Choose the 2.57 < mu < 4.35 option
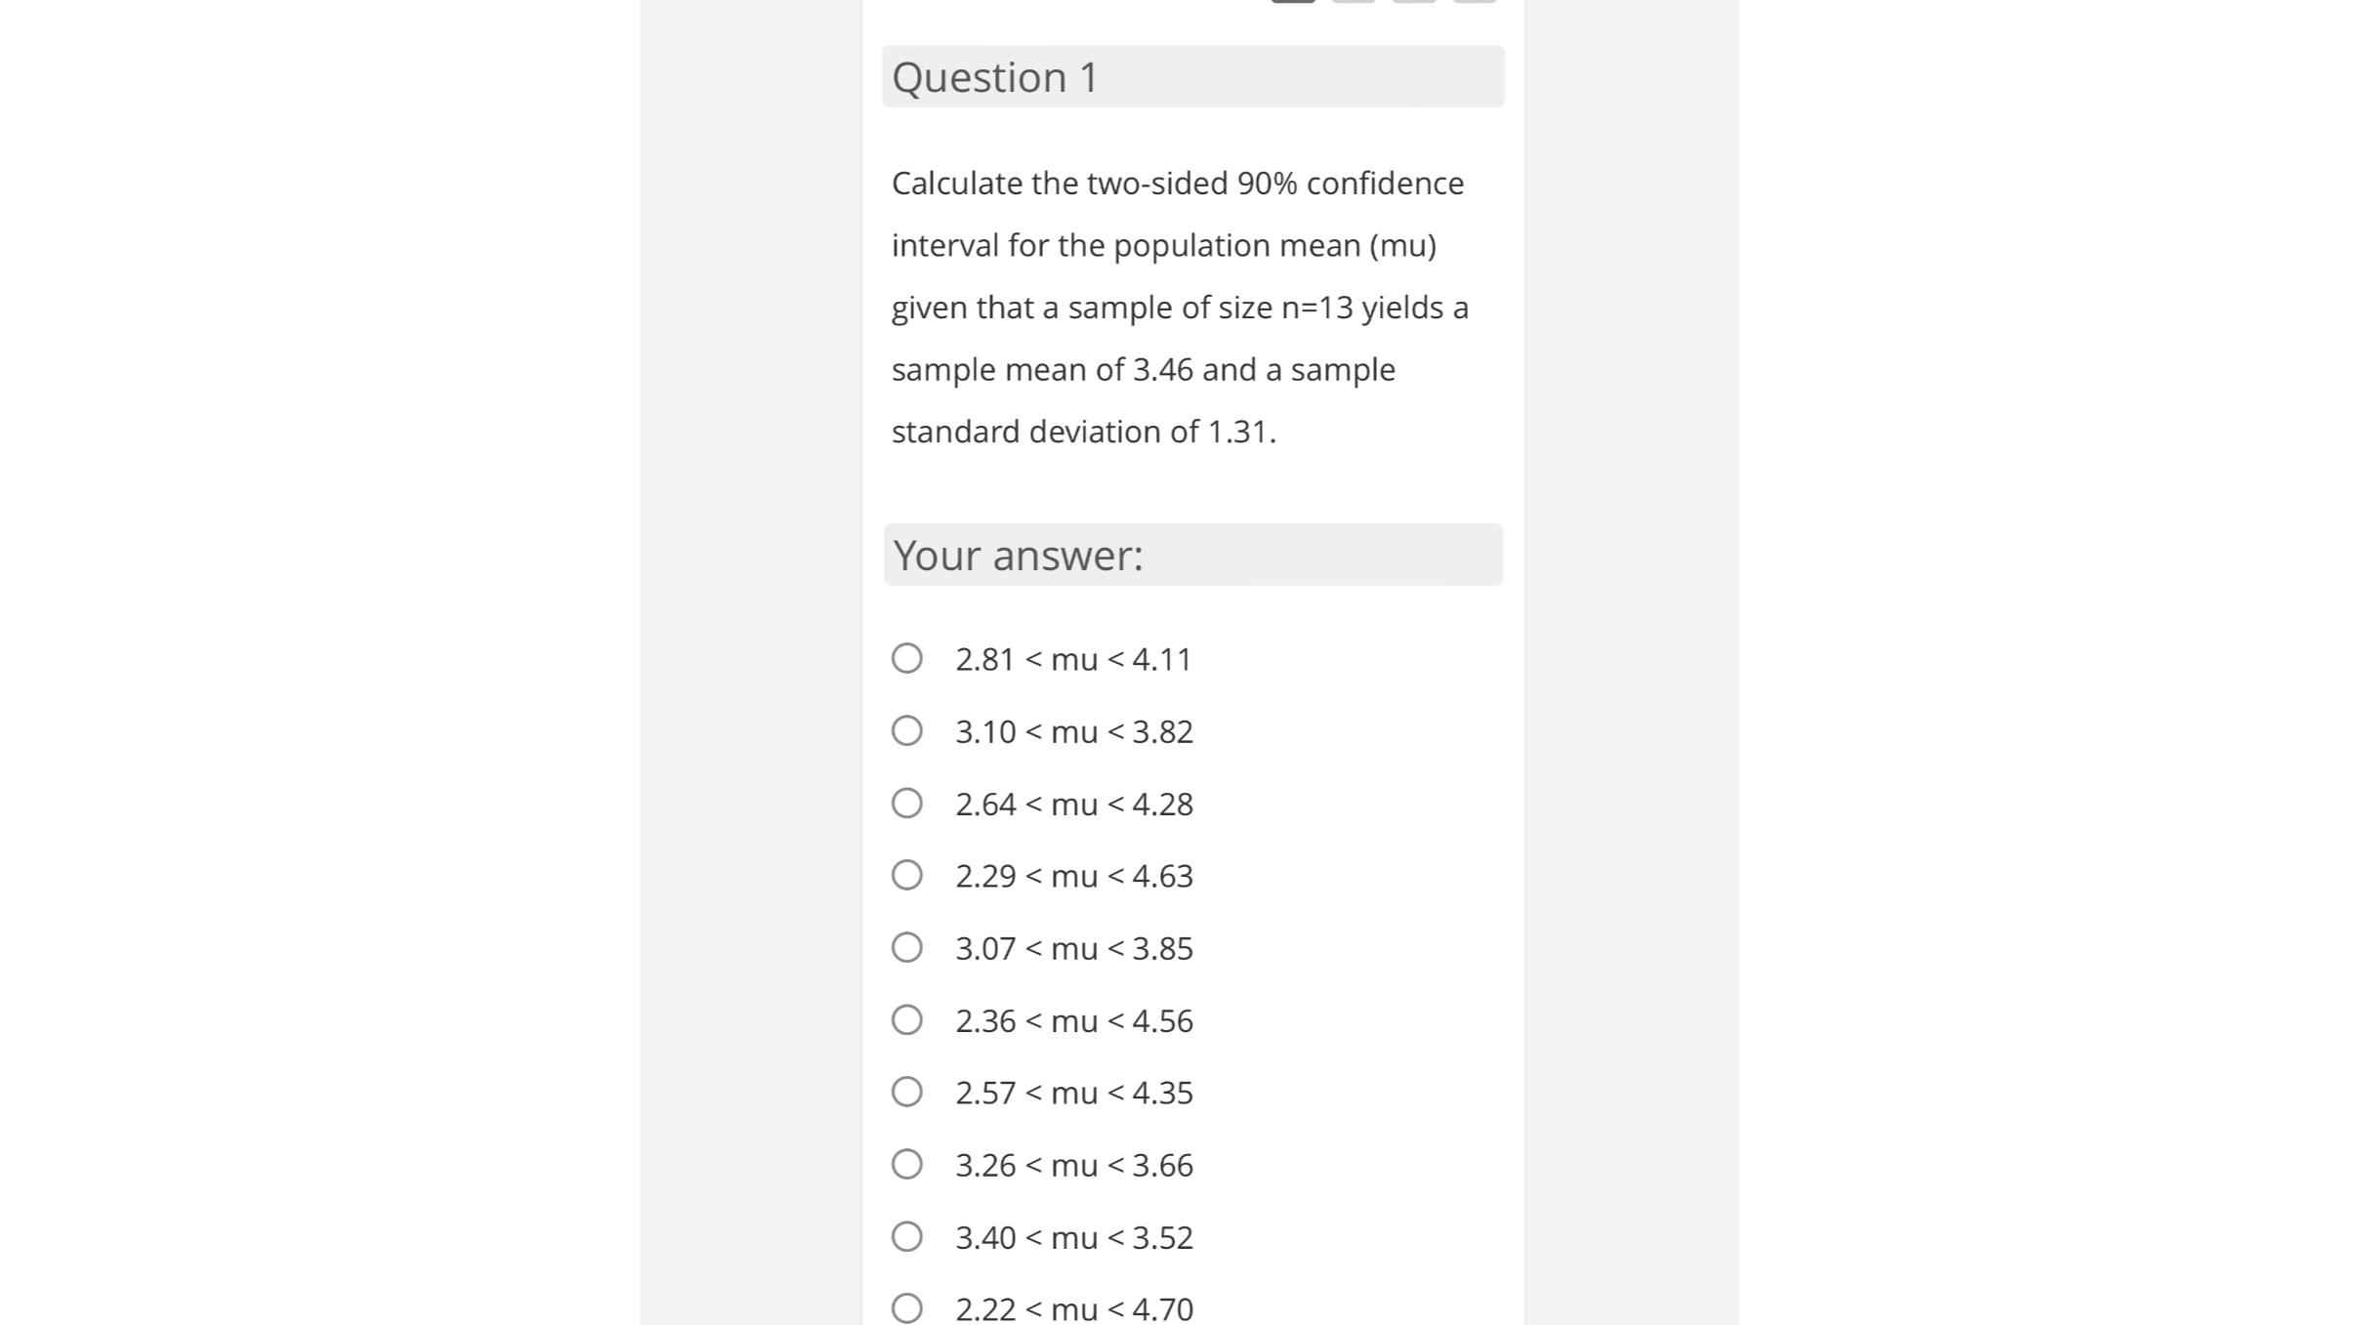2379x1325 pixels. tap(906, 1091)
